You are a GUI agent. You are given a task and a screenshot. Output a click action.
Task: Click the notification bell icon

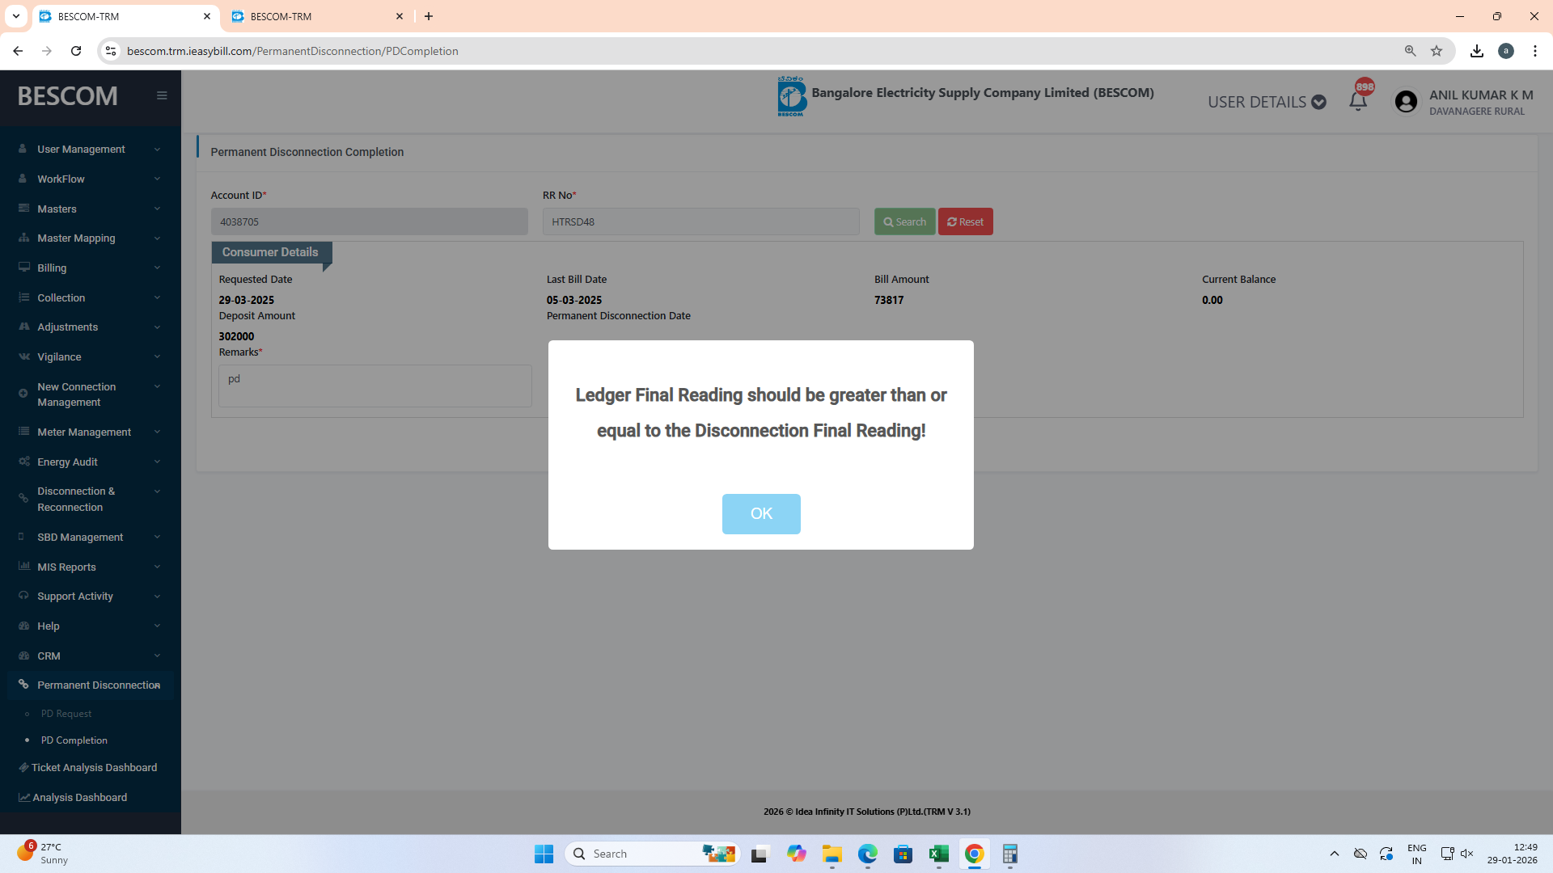1358,101
